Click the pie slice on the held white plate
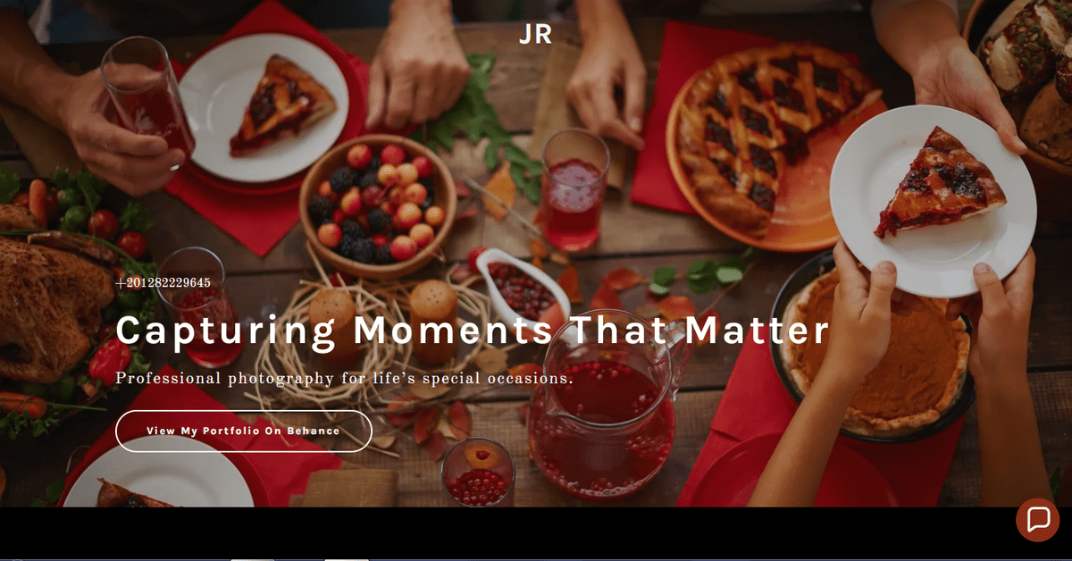 click(x=928, y=183)
